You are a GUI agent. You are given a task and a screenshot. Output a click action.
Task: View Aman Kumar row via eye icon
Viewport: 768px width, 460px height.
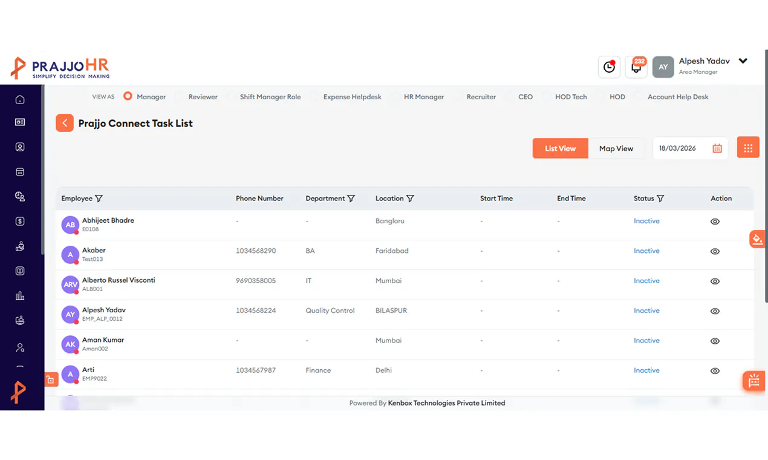pyautogui.click(x=715, y=341)
